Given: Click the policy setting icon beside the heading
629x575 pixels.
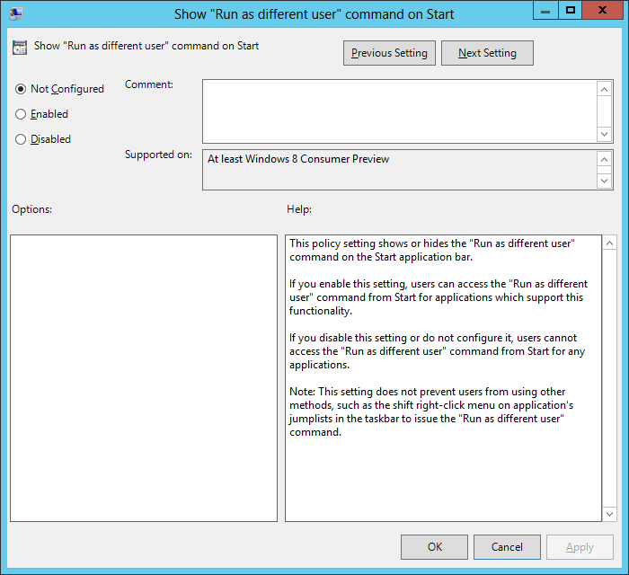Looking at the screenshot, I should (x=20, y=48).
